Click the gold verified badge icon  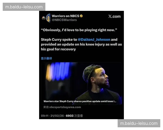pyautogui.click(x=81, y=16)
